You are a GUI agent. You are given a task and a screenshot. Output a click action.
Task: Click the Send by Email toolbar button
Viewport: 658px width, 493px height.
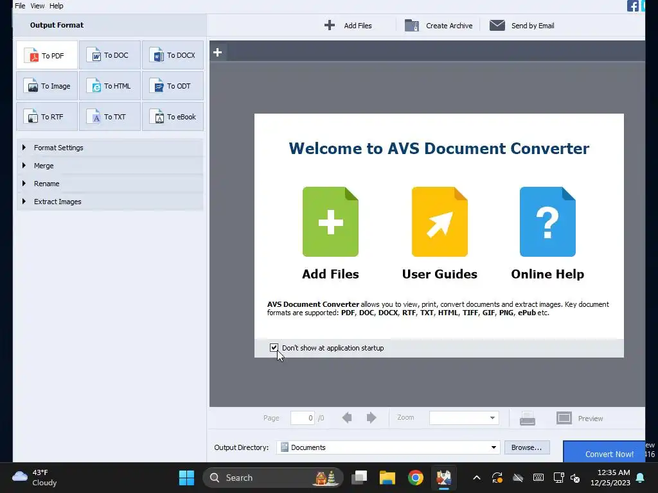pos(522,26)
